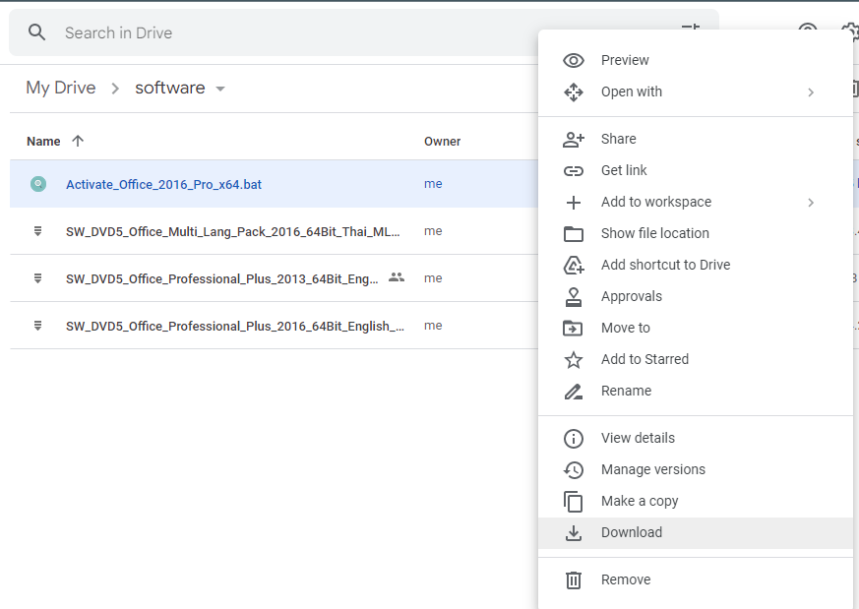Choose Make a copy menu entry
The image size is (859, 609).
pos(696,501)
